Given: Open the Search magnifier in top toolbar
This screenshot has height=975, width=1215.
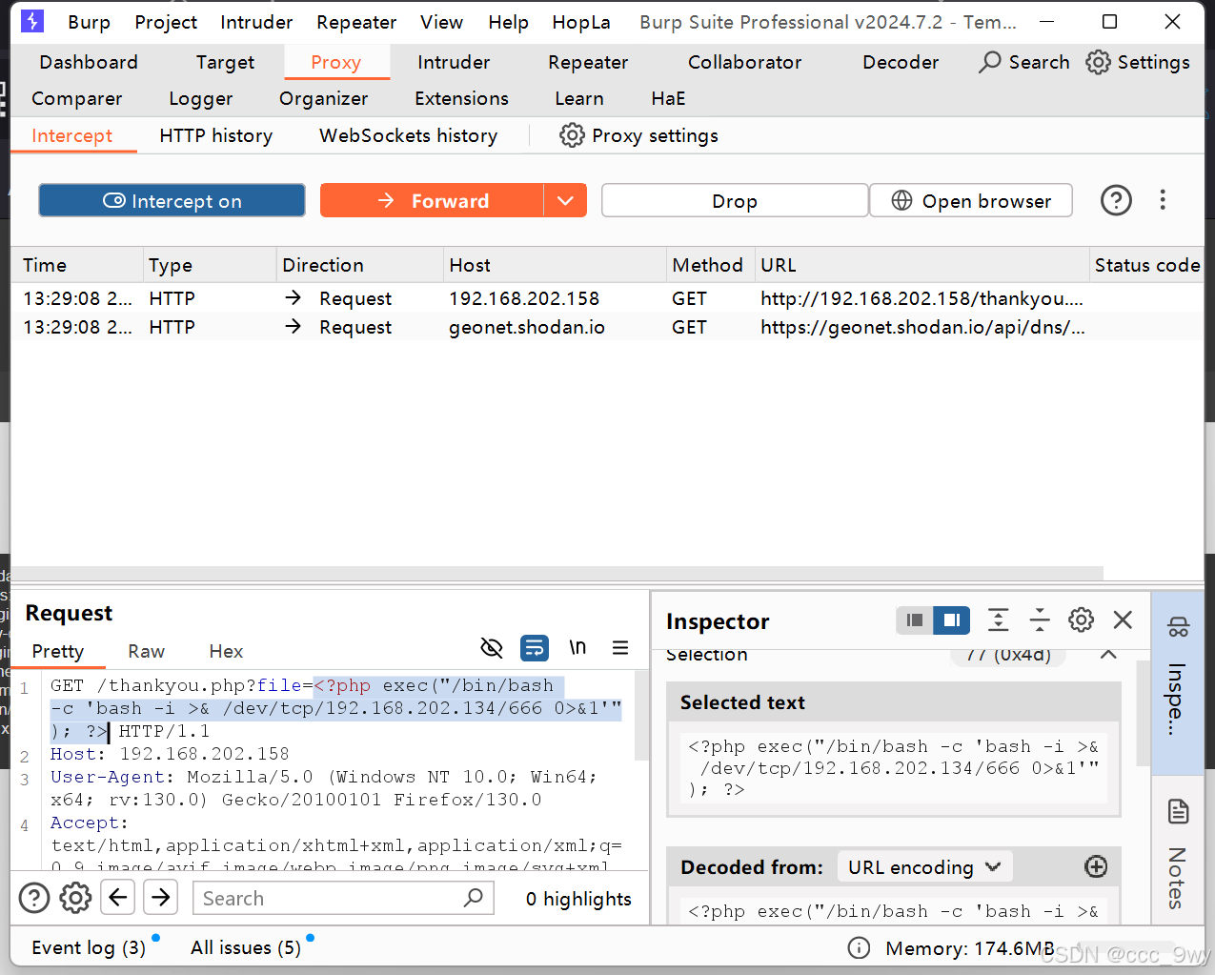Looking at the screenshot, I should coord(1024,62).
